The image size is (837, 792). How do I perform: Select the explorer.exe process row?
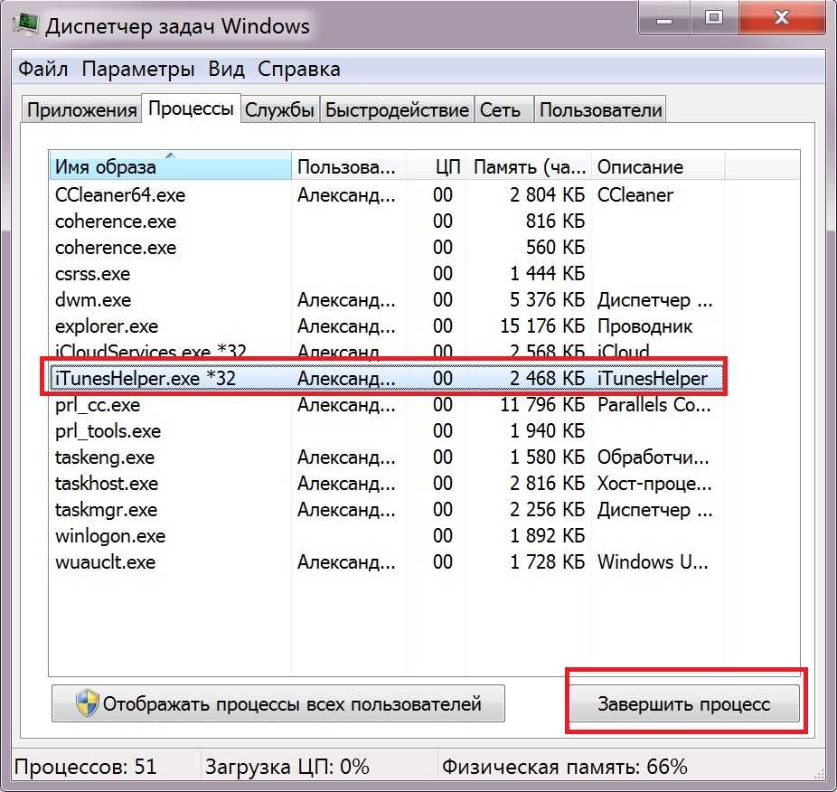(107, 326)
